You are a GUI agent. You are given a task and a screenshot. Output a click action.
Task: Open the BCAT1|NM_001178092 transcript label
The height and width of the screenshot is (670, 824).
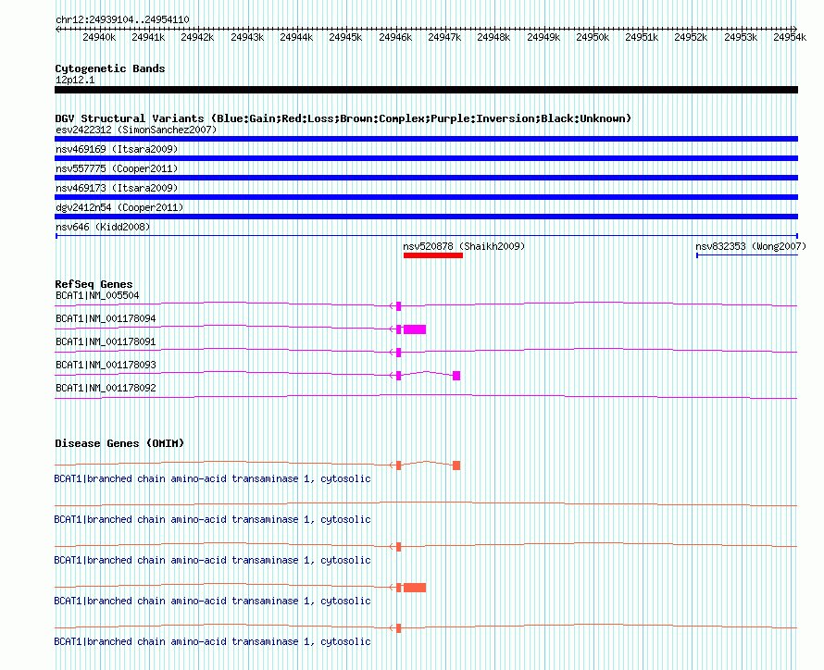click(x=106, y=388)
